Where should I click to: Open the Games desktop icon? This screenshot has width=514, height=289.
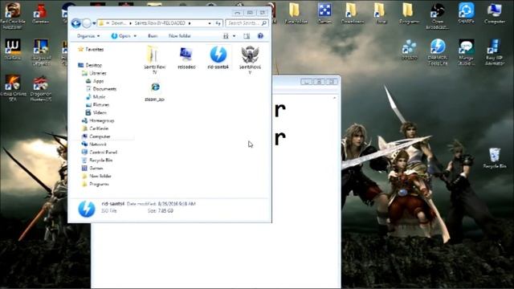pyautogui.click(x=324, y=13)
